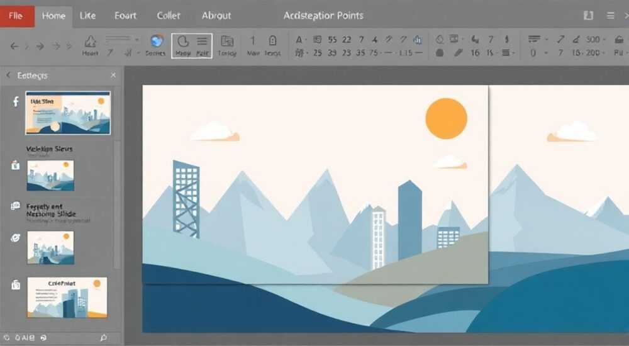Click the font size value 55
The image size is (629, 346).
[x=332, y=40]
